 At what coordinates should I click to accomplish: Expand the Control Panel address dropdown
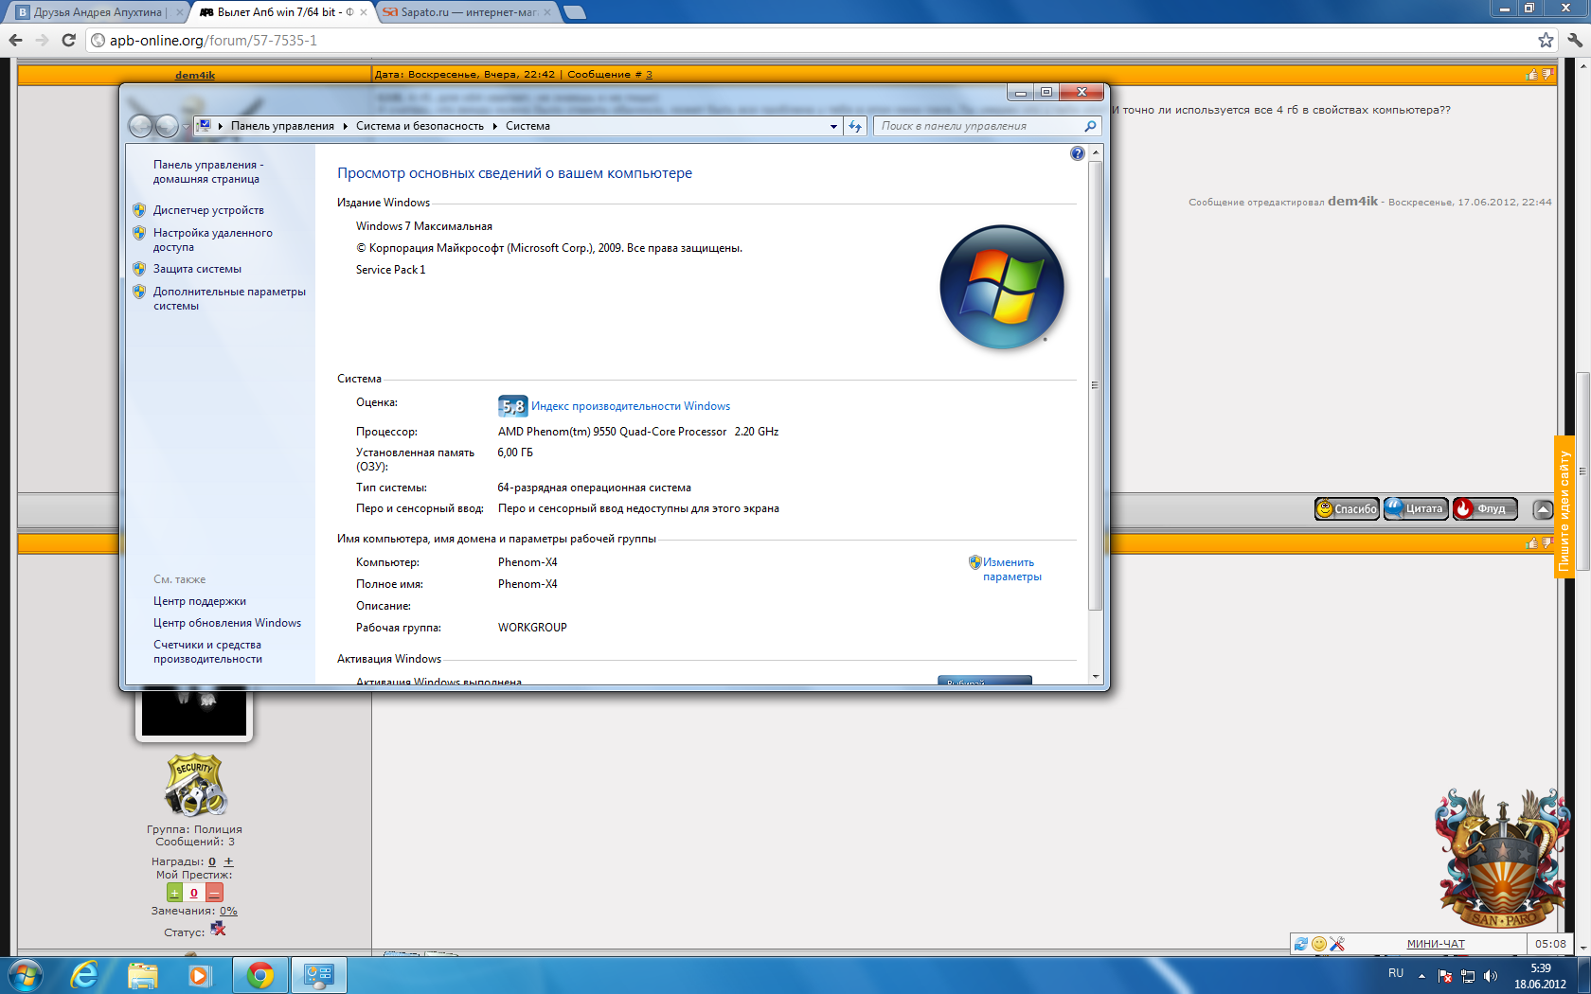click(833, 126)
